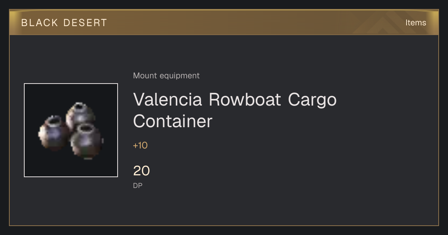Viewport: 448px width, 235px height.
Task: Click the word DESERT in header
Action: pos(85,23)
